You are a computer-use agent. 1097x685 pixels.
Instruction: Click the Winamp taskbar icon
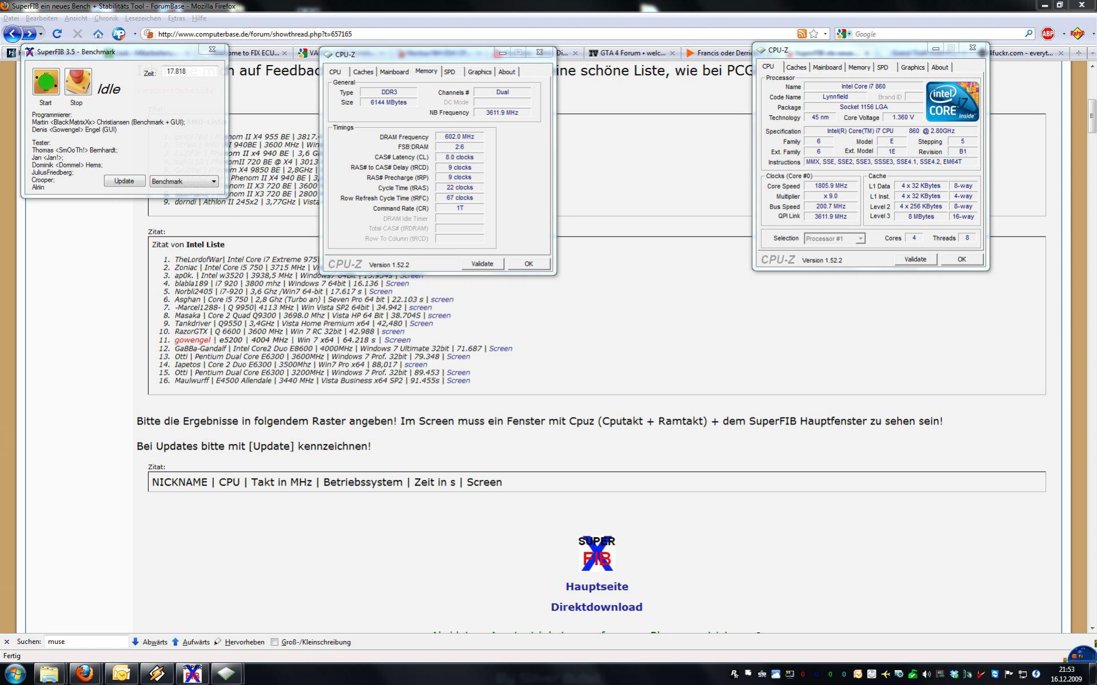point(157,674)
